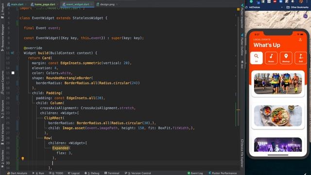The width and height of the screenshot is (311, 175).
Task: Place cursor on empty line 33
Action: click(x=127, y=163)
